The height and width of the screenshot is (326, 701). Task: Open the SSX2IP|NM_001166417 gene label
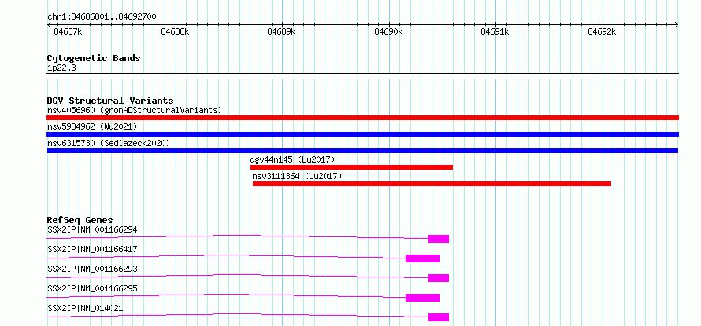point(92,249)
